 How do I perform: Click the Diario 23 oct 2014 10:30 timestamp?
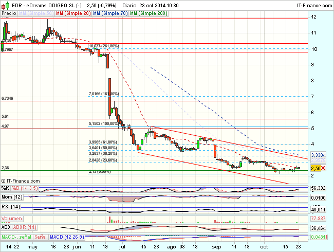tap(151, 5)
